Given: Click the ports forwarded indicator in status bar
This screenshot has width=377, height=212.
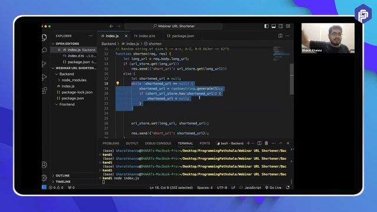Looking at the screenshot, I should 71,187.
